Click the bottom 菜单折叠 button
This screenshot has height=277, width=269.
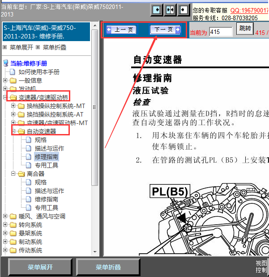pyautogui.click(x=108, y=267)
